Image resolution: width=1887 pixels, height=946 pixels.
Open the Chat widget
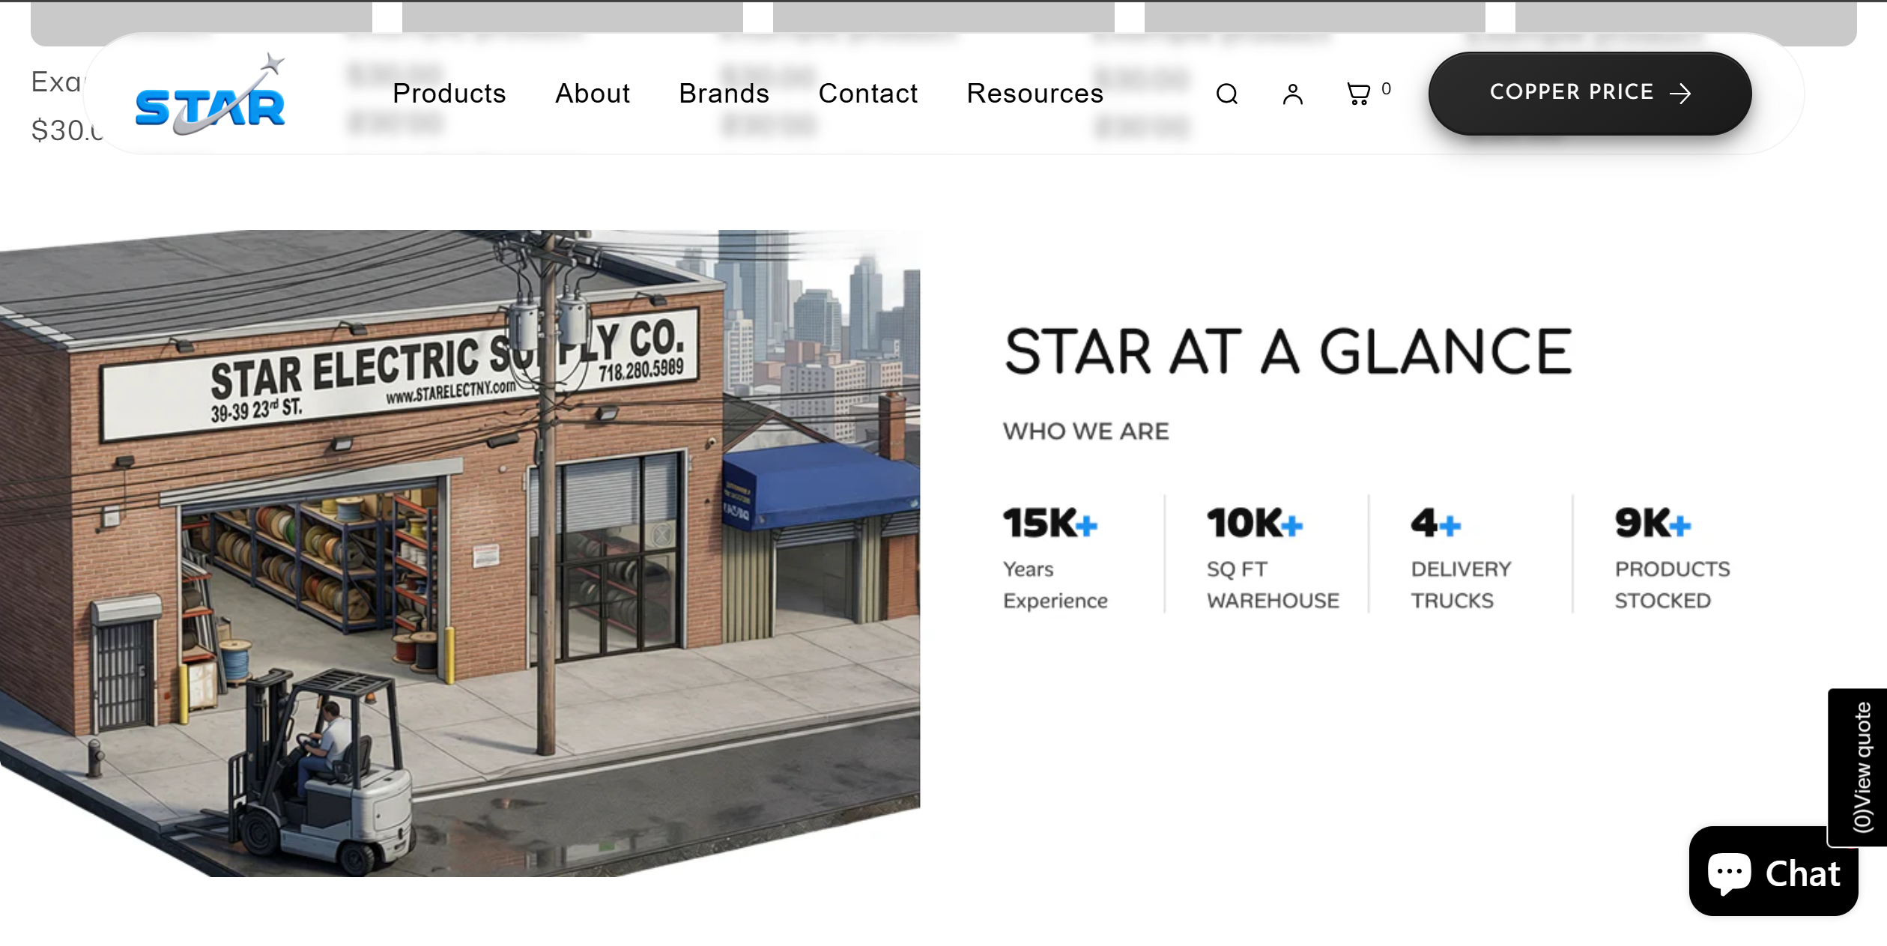point(1773,872)
